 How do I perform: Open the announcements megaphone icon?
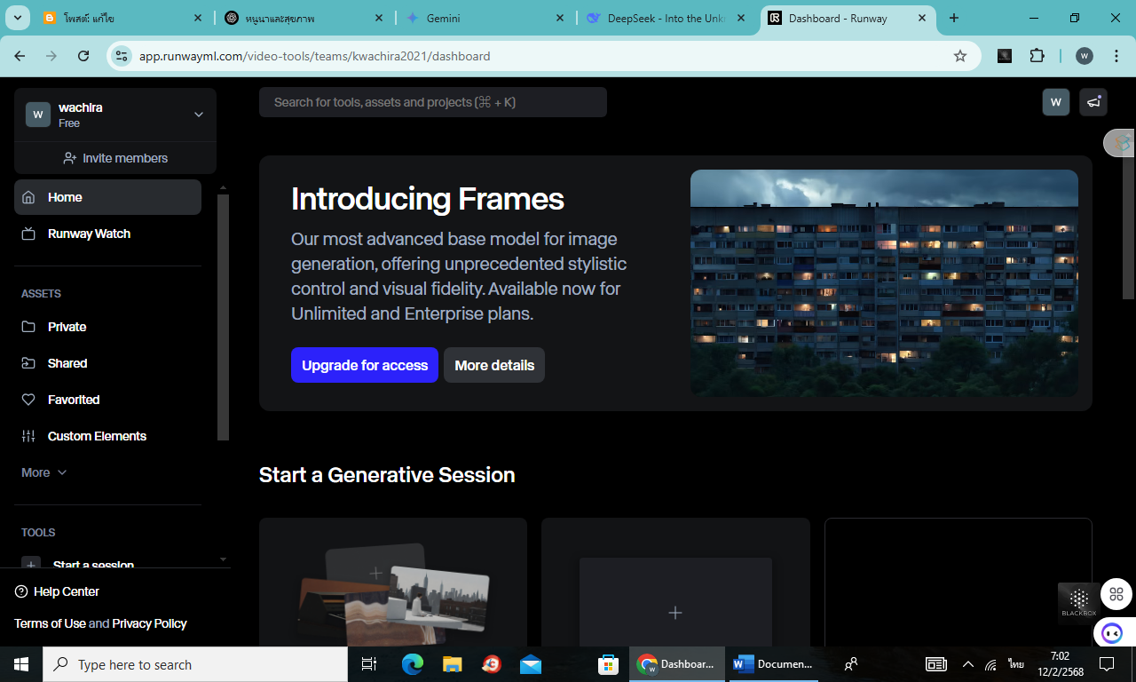pos(1093,102)
